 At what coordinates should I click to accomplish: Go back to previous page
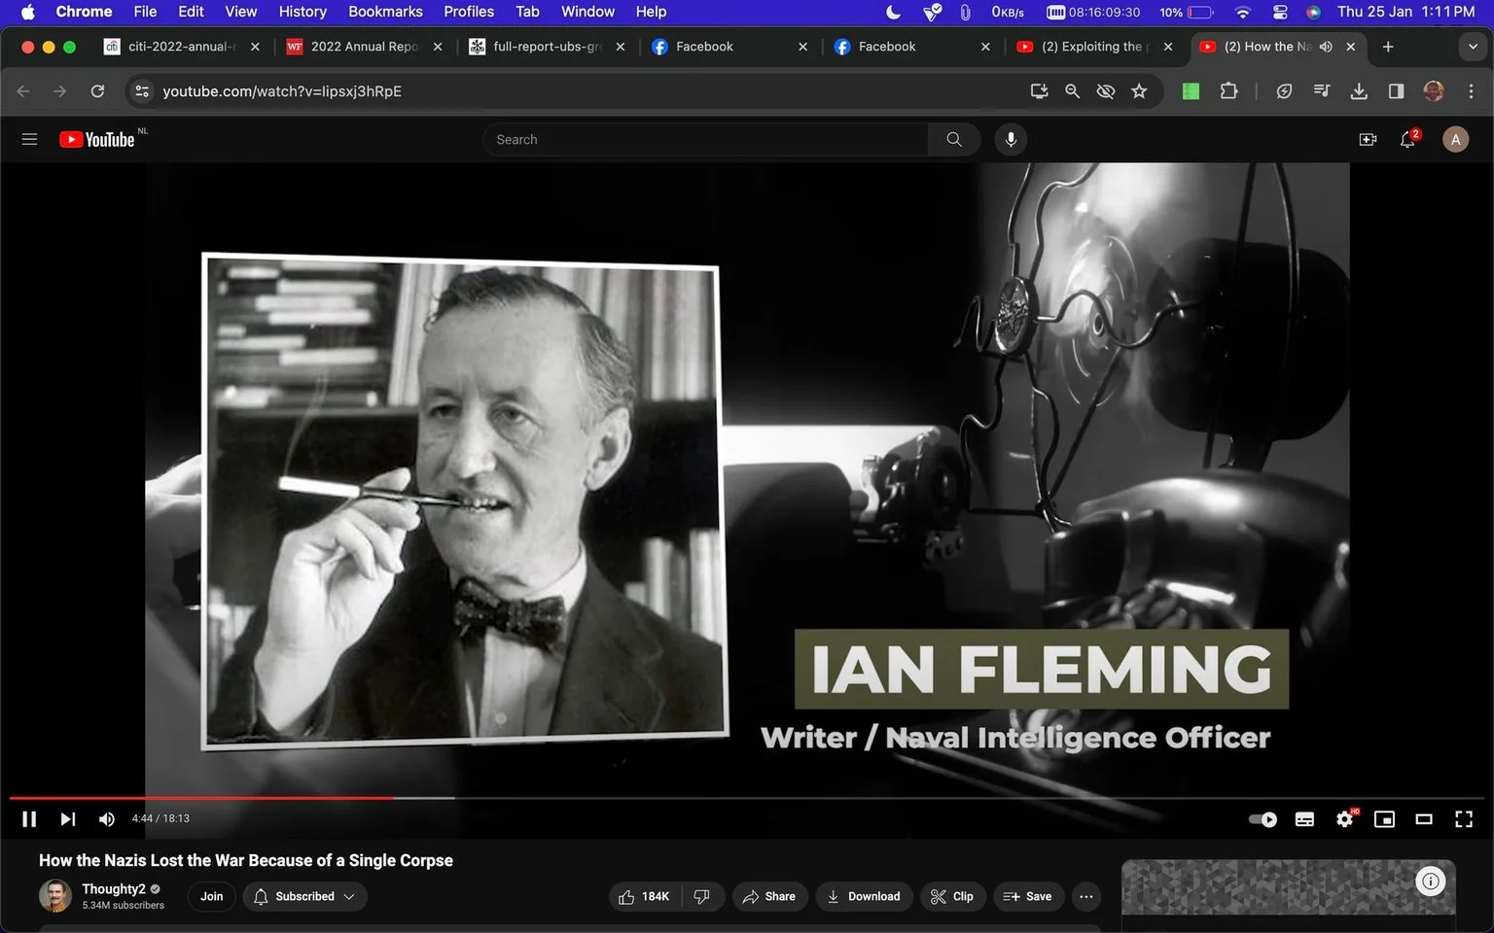(x=23, y=90)
